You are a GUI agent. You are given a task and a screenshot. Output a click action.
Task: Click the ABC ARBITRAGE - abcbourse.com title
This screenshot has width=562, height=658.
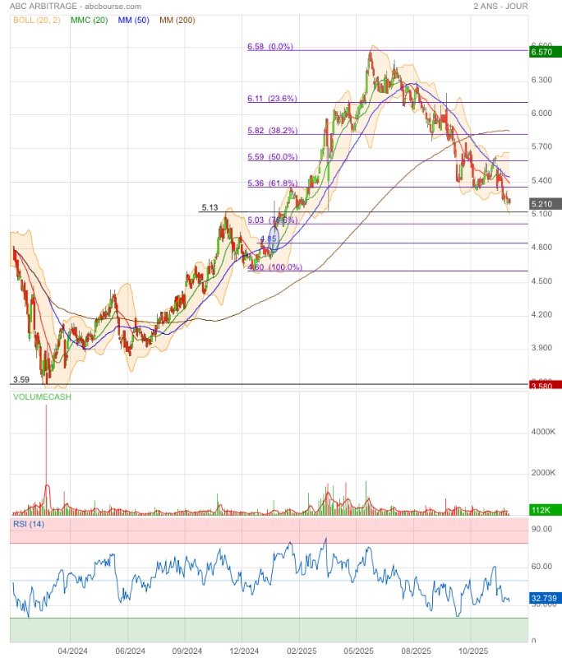76,7
